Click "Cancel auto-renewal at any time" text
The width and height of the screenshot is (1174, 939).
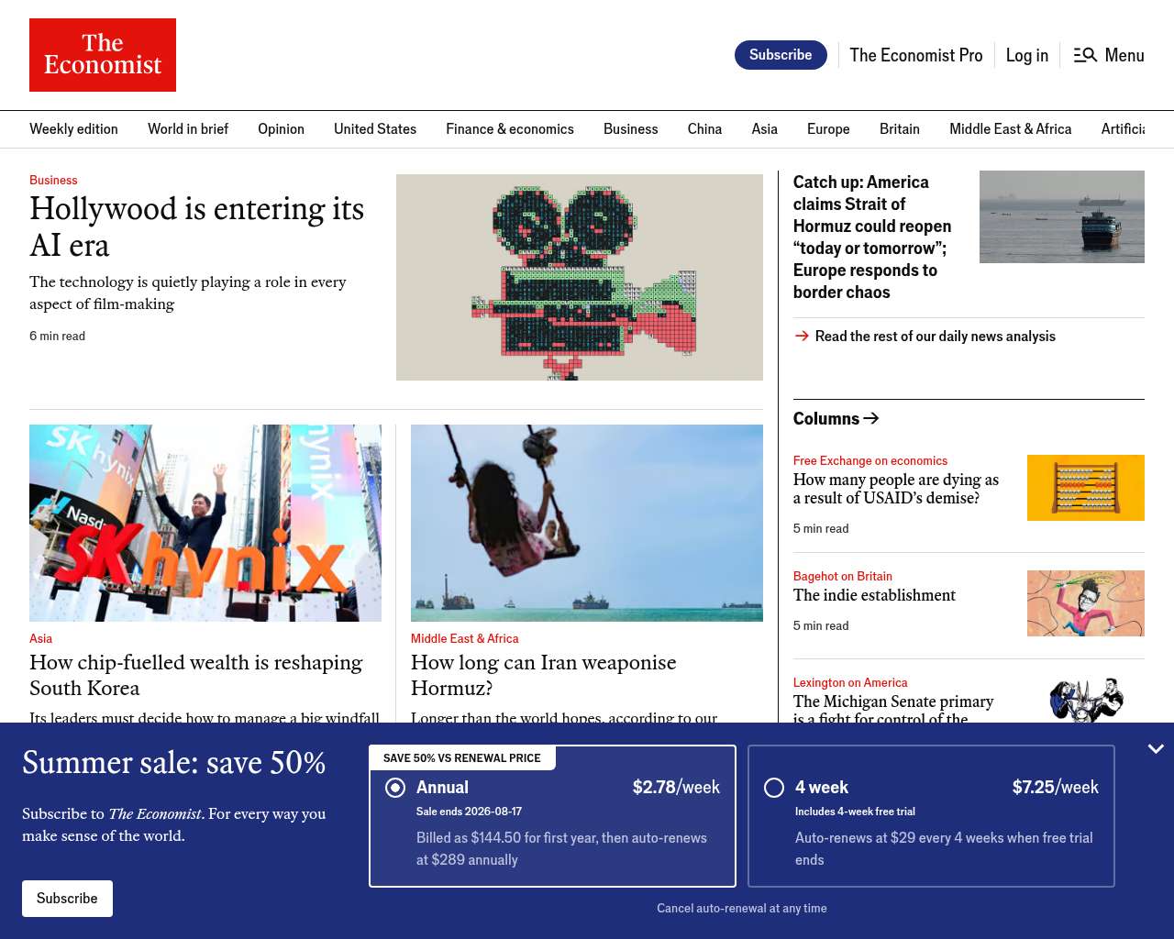(x=742, y=908)
